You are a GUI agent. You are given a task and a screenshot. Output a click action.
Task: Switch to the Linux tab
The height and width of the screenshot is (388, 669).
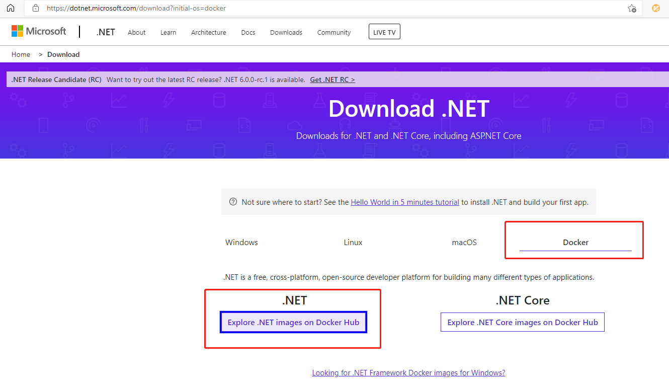click(x=353, y=242)
